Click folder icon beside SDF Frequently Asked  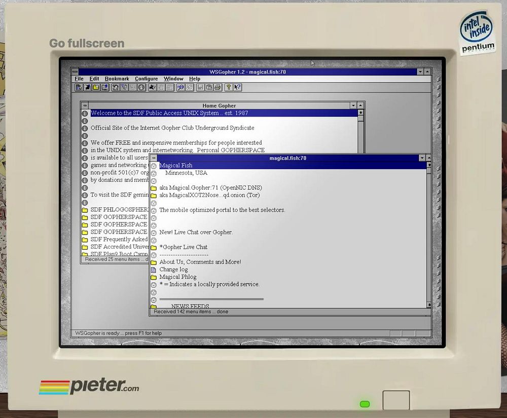pyautogui.click(x=85, y=240)
